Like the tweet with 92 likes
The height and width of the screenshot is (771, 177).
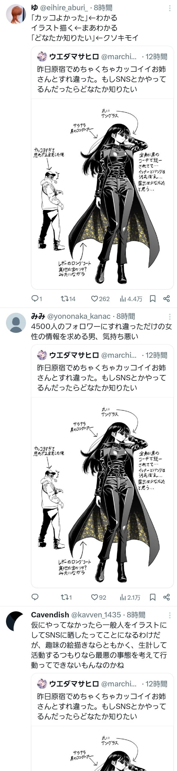99,597
